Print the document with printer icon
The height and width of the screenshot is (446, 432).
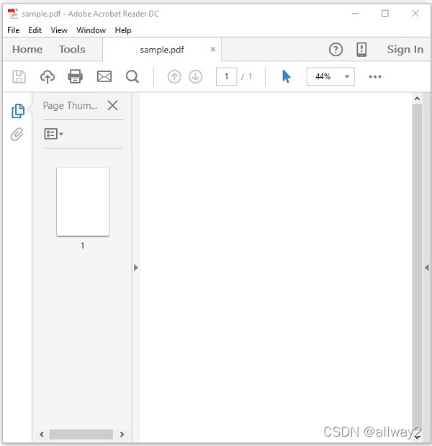pos(76,76)
